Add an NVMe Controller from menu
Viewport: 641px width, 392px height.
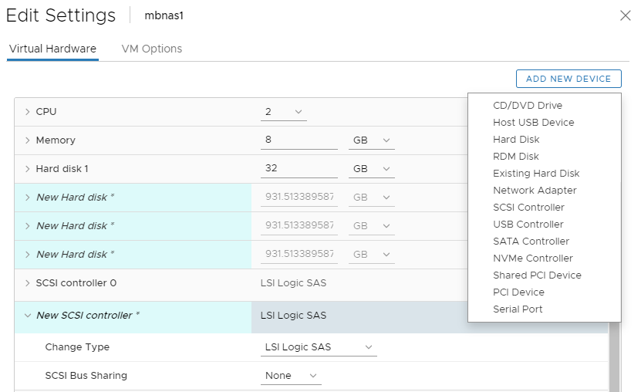click(533, 258)
